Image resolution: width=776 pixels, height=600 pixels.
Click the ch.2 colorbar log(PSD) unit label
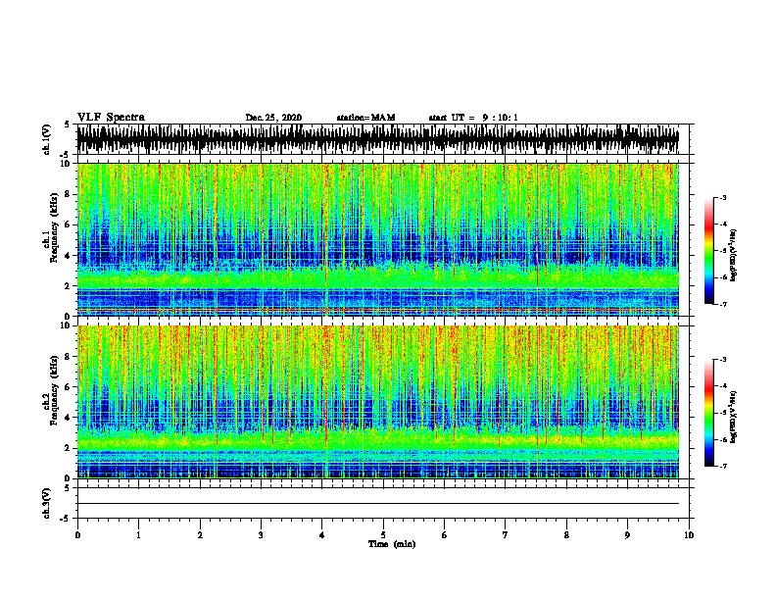click(x=734, y=417)
